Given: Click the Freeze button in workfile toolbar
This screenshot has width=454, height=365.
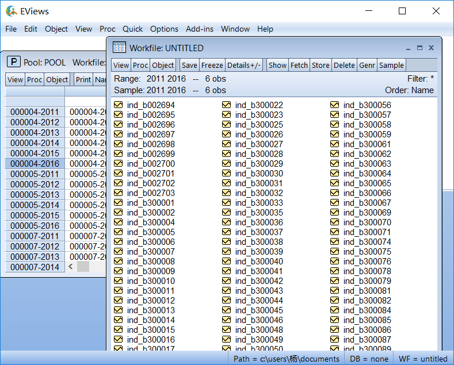Looking at the screenshot, I should coord(212,65).
